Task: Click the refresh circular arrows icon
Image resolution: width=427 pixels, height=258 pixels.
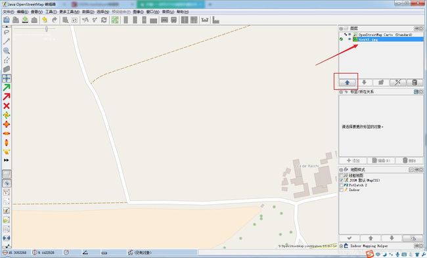Action: pos(104,20)
